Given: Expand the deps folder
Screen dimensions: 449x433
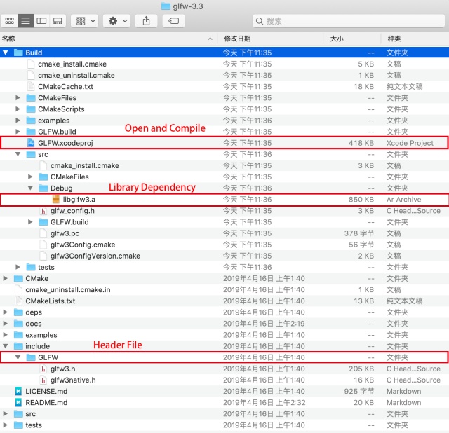Looking at the screenshot, I should tap(5, 312).
